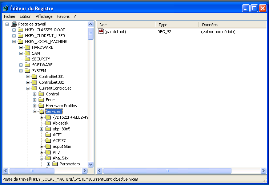Open the Fichier menu

coord(9,16)
